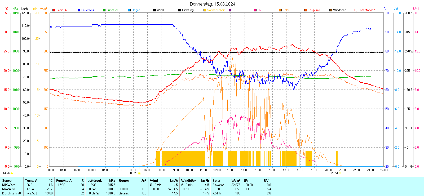Screen dimensions: 424x196
Task: Click the Solar legend label
Action: click(286, 10)
